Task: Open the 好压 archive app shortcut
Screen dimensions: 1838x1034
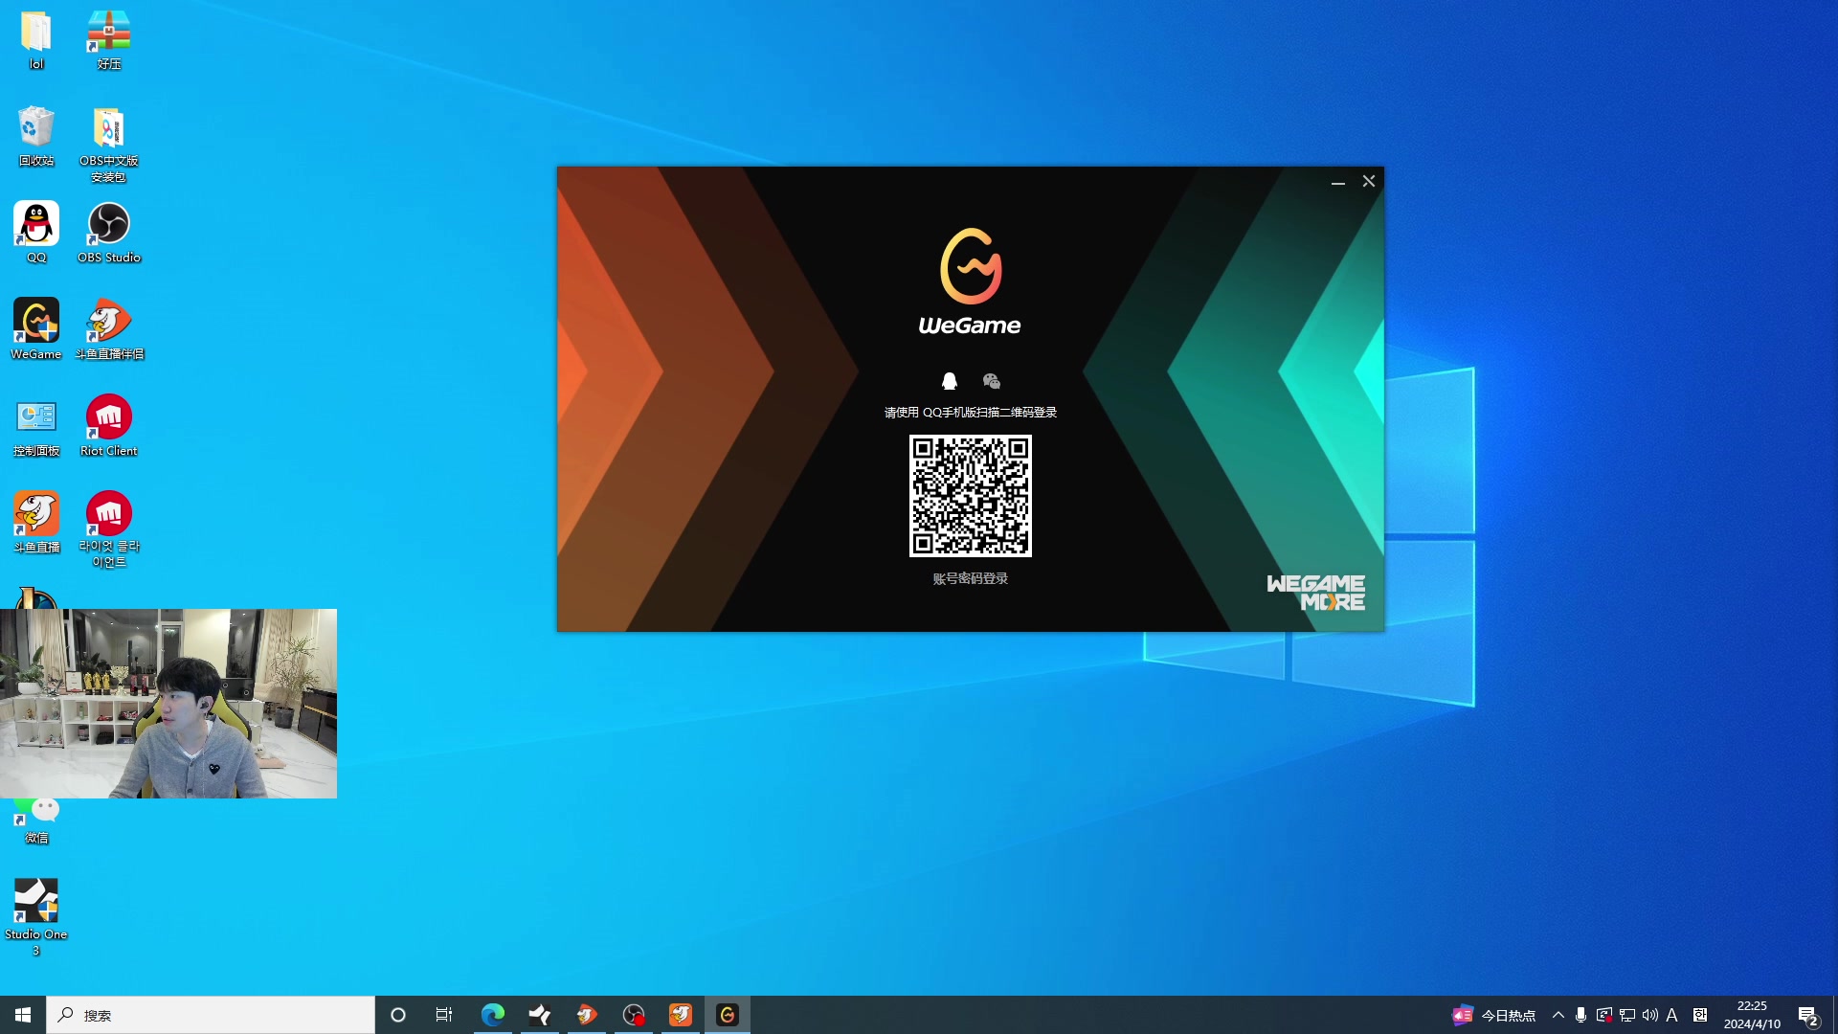Action: coord(109,40)
